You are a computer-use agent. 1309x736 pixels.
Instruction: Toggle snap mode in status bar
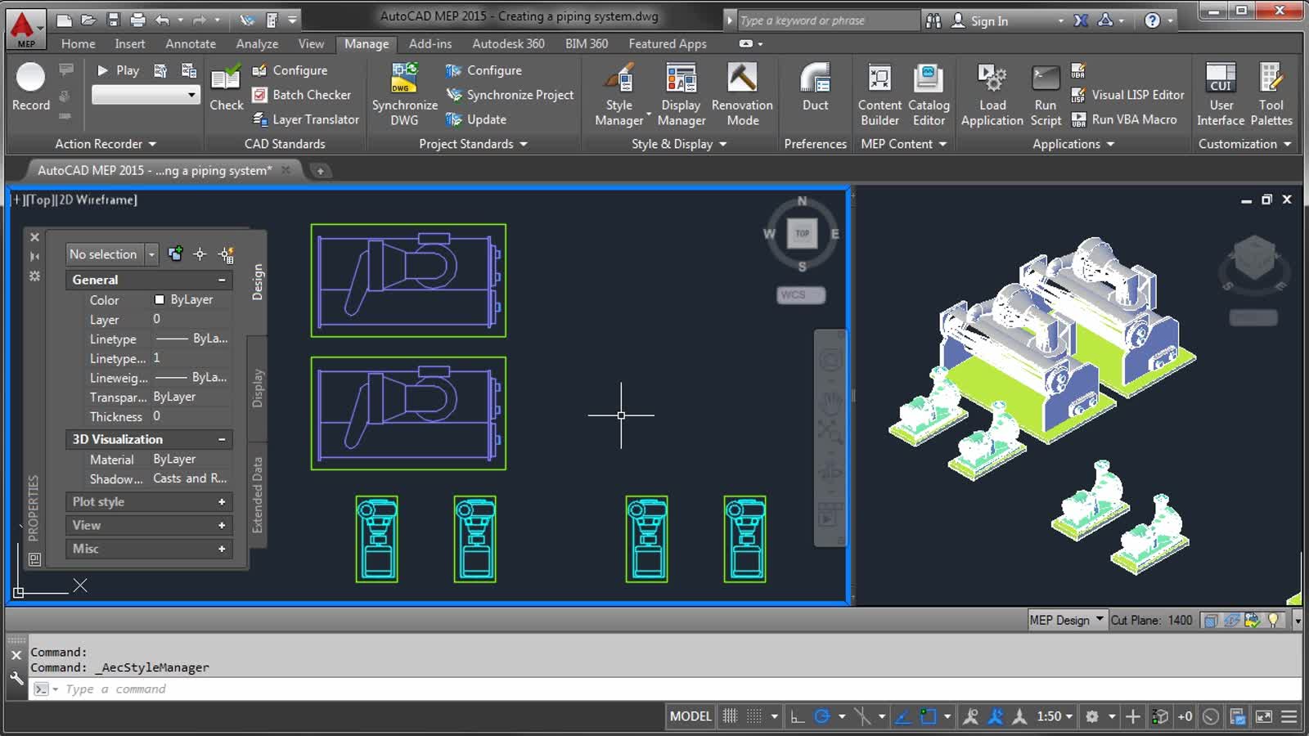point(754,716)
